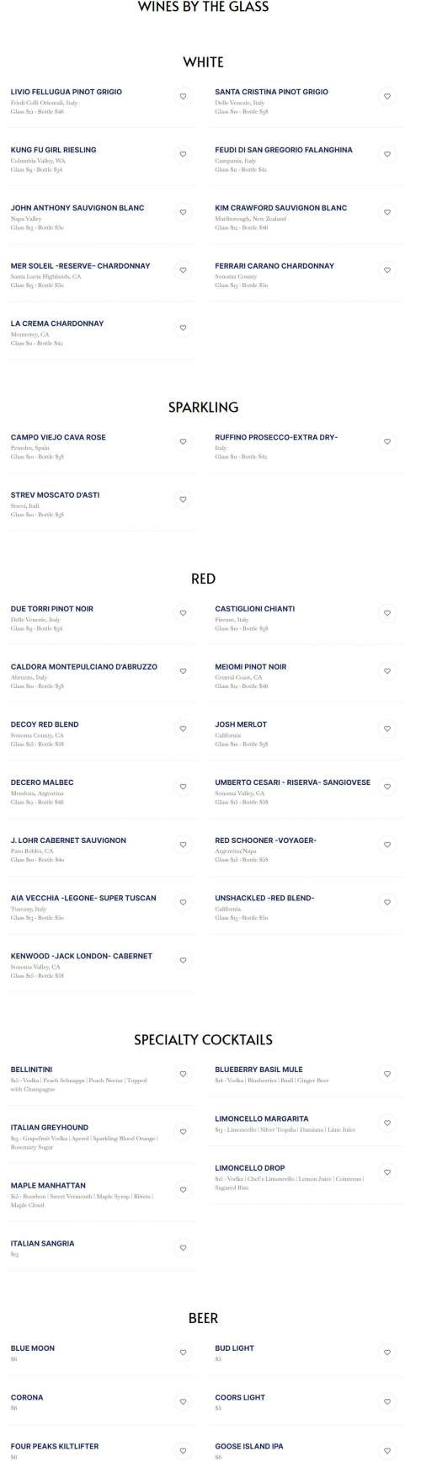Screen dimensions: 421x1473
Task: Favorite Decero Malbec using its heart
Action: [x=183, y=787]
